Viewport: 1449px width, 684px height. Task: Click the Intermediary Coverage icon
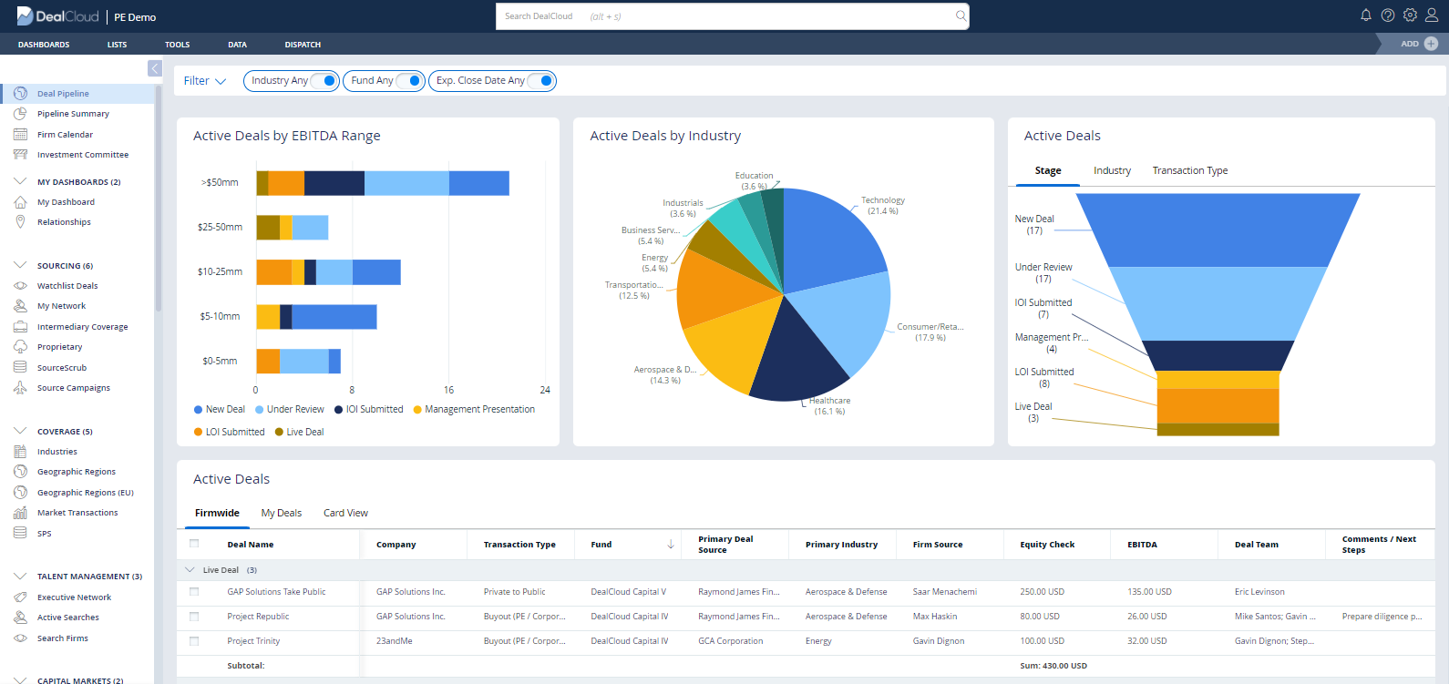point(20,327)
